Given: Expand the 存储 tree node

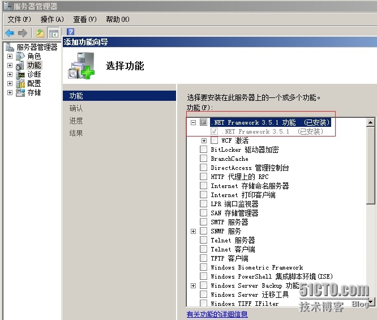Looking at the screenshot, I should click(10, 93).
